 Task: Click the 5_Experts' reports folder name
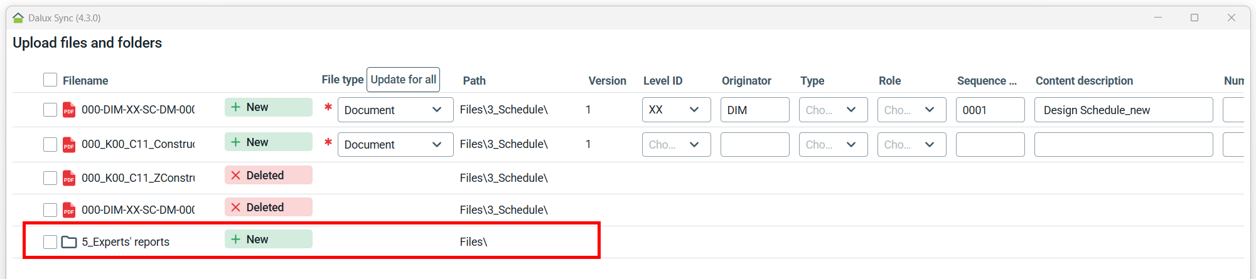(126, 242)
